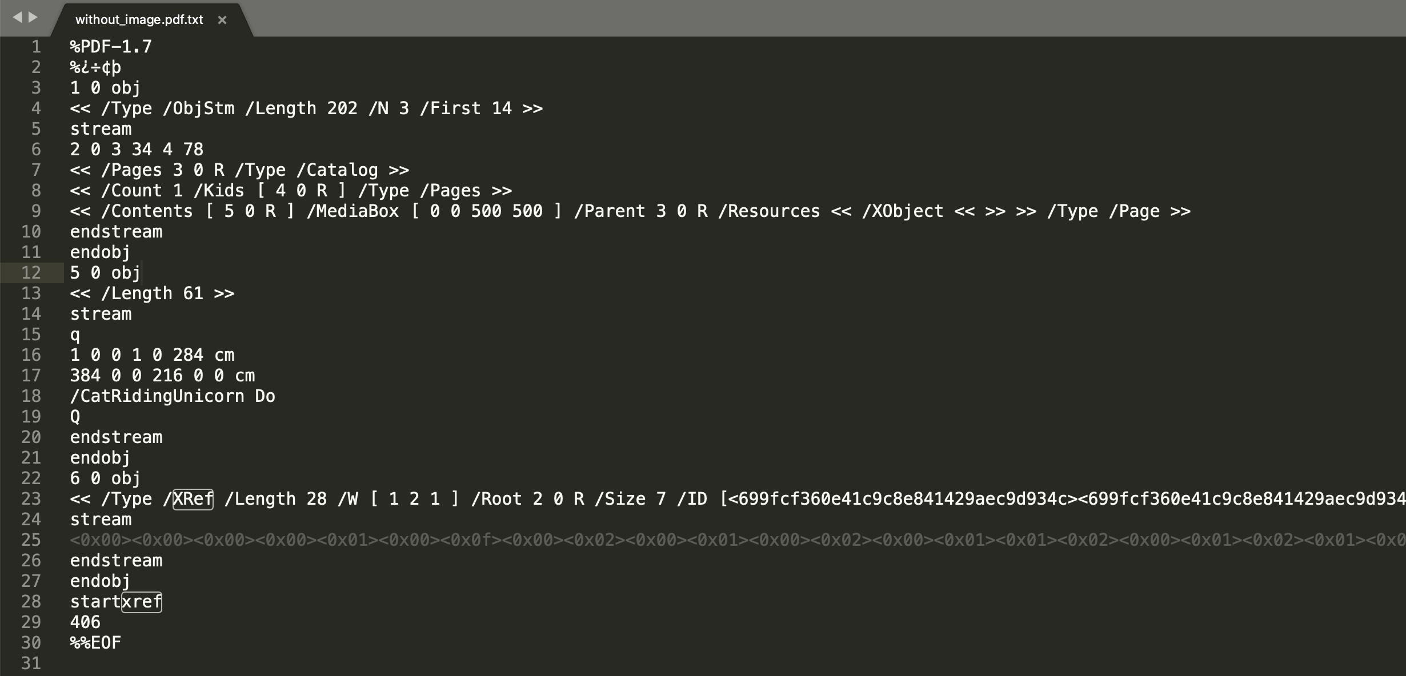
Task: Go to next tab using right arrow
Action: [33, 17]
